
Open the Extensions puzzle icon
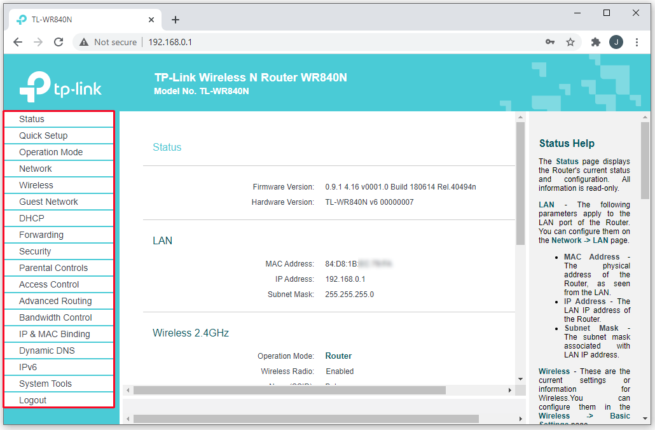click(x=596, y=42)
